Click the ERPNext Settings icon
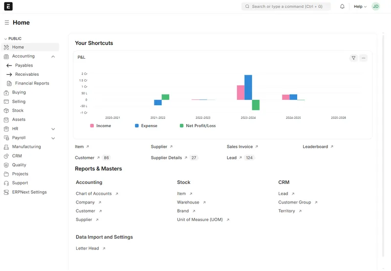Viewport: 391px width, 271px height. point(6,192)
